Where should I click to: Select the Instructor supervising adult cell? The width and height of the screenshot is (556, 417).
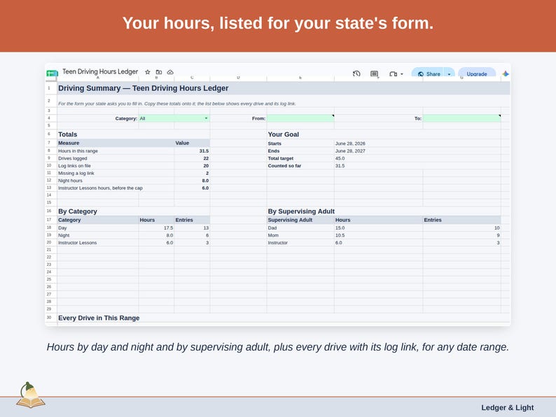coord(300,243)
